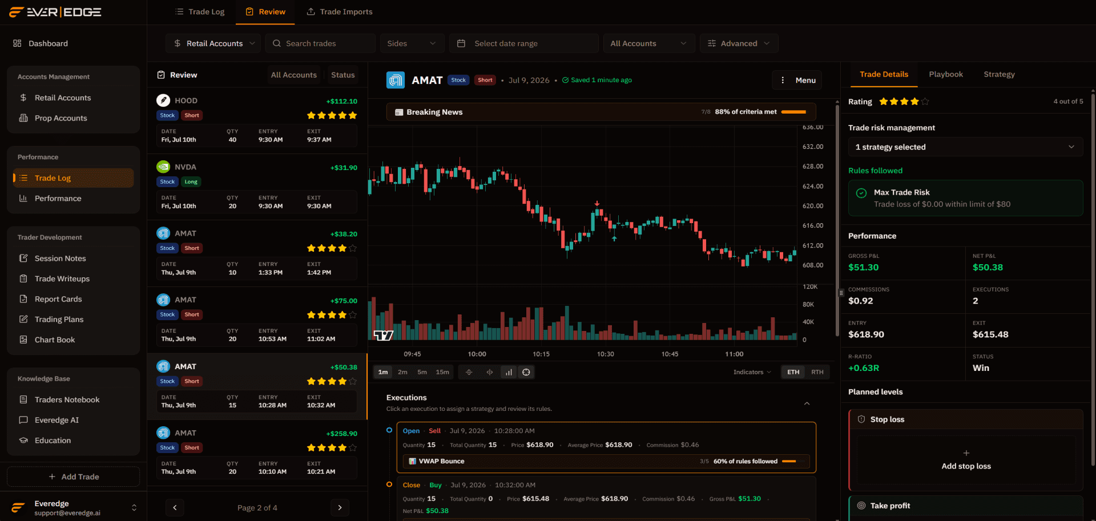This screenshot has width=1096, height=521.
Task: Select the 5m chart timeframe
Action: click(422, 372)
